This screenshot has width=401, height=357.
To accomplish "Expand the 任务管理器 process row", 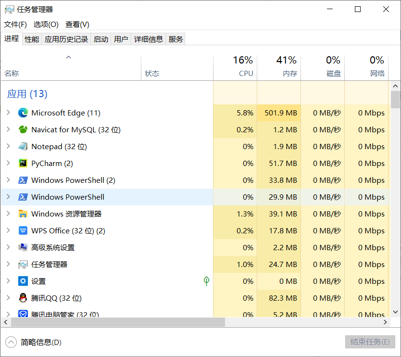I will click(8, 264).
